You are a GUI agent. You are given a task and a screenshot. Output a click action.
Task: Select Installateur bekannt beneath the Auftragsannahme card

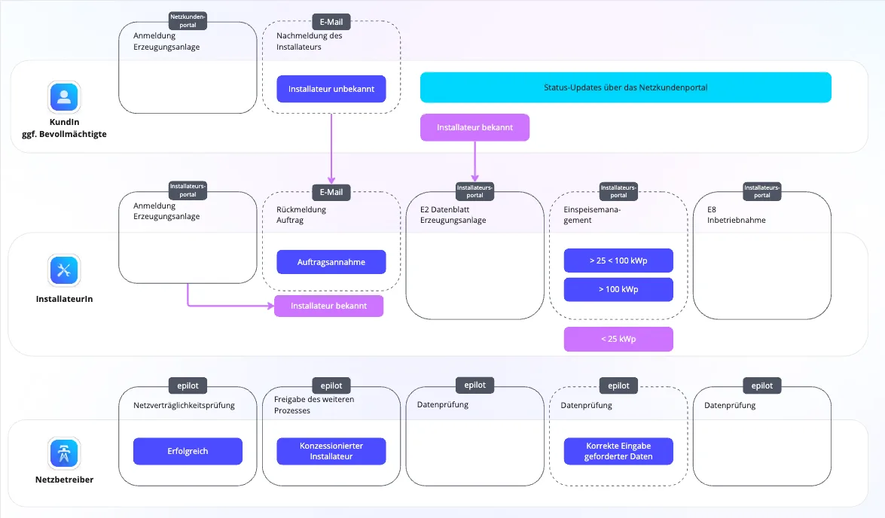pos(328,306)
